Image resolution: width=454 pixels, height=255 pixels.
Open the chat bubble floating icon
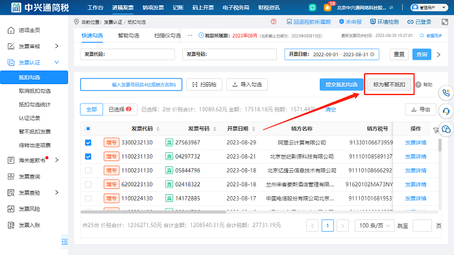click(x=446, y=129)
